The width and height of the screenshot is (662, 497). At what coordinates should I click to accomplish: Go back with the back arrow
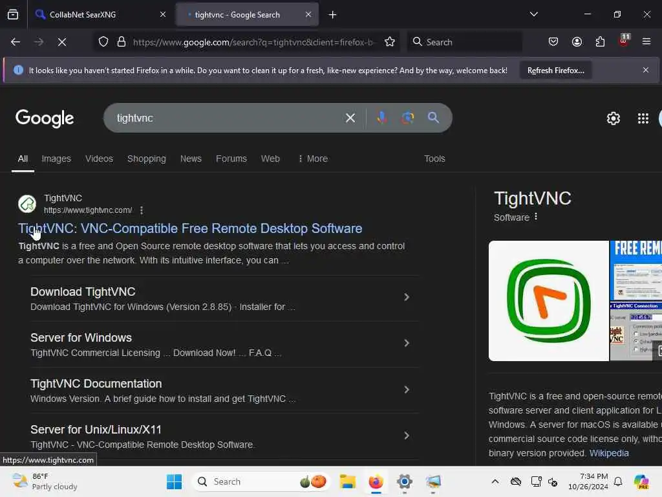(x=16, y=42)
